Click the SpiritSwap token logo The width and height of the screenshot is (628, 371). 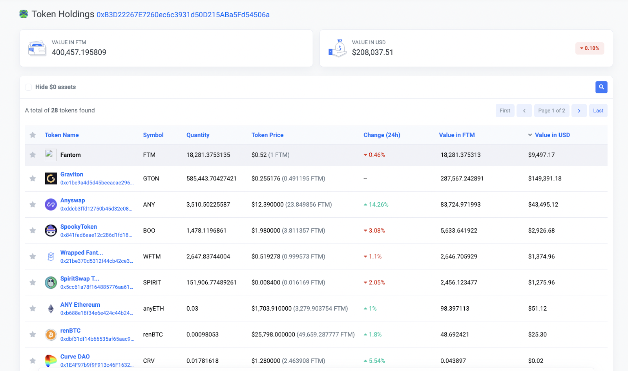tap(51, 282)
